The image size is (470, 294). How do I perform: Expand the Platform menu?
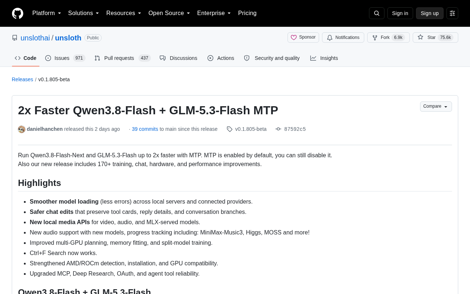47,13
